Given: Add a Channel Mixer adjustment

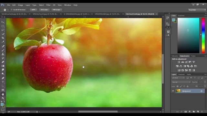Looking at the screenshot, I should click(192, 66).
